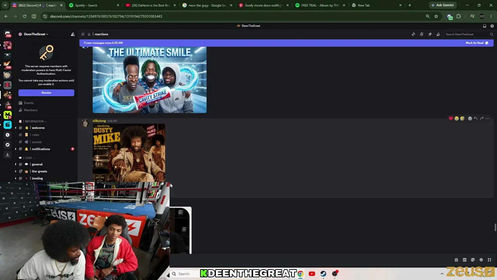Click the Chrome address bar URL

[x=106, y=16]
